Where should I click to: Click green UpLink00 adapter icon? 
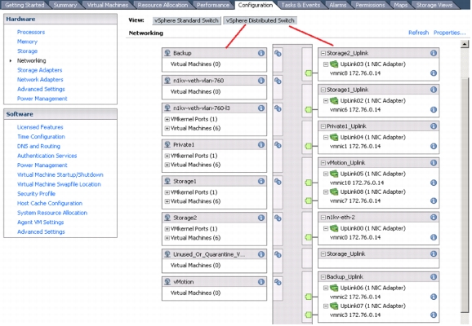(334, 228)
